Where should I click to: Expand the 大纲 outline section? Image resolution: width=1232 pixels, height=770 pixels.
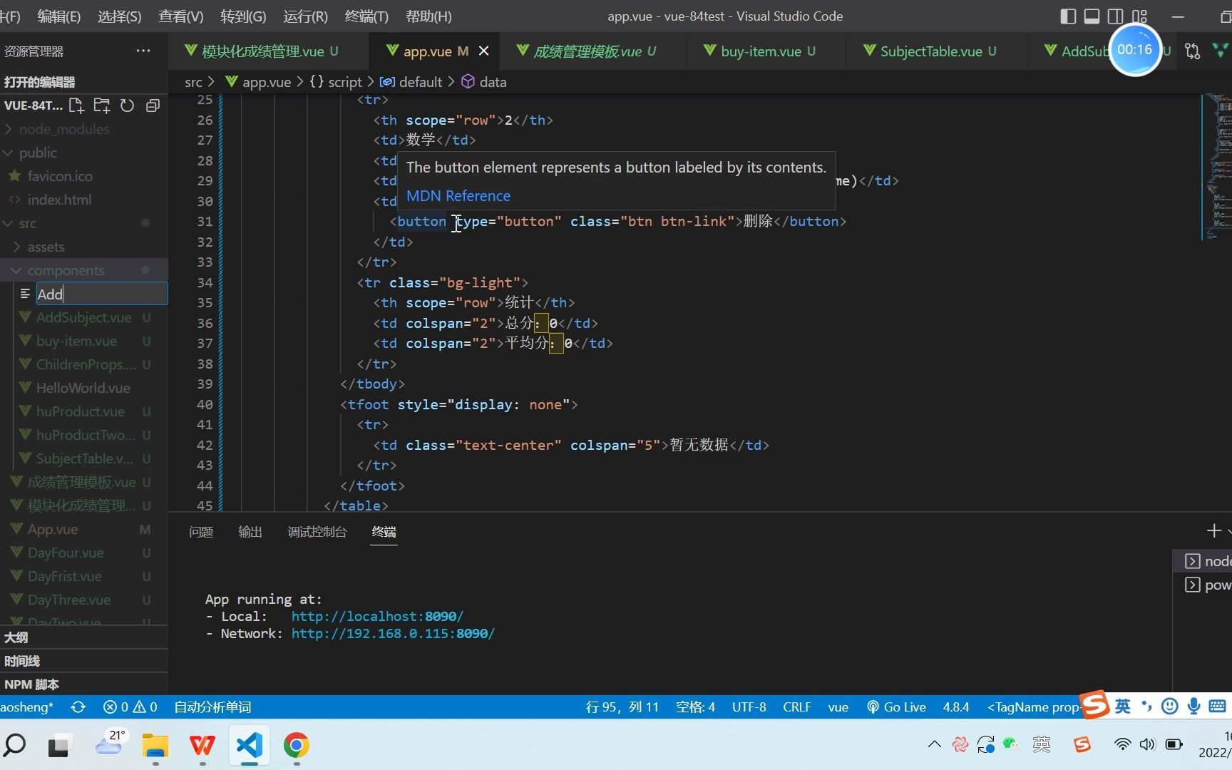pyautogui.click(x=84, y=637)
